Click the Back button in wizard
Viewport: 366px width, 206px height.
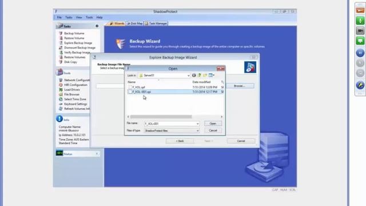(180, 141)
